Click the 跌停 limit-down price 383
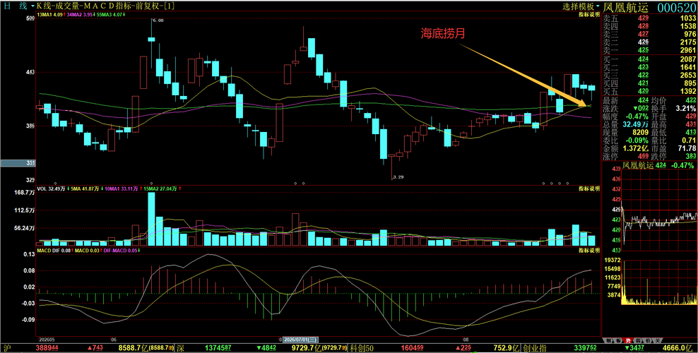698x353 pixels. tap(691, 156)
